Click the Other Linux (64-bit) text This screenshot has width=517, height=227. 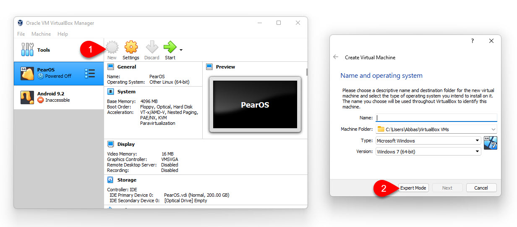click(170, 82)
